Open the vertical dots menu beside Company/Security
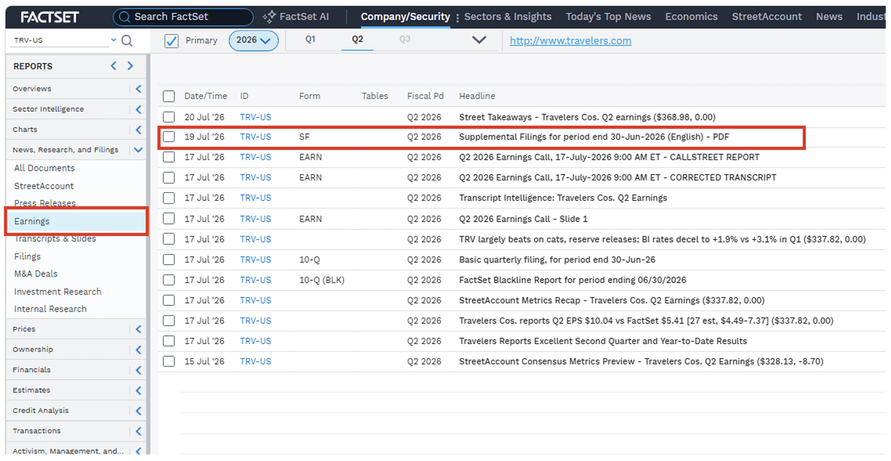The height and width of the screenshot is (461, 891). pyautogui.click(x=457, y=17)
